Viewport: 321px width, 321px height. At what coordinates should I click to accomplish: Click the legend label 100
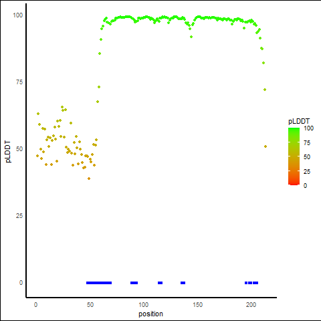[x=309, y=128]
